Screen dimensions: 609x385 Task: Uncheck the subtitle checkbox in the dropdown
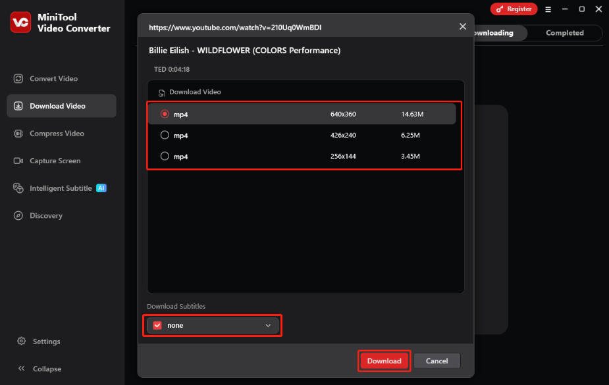(x=157, y=325)
